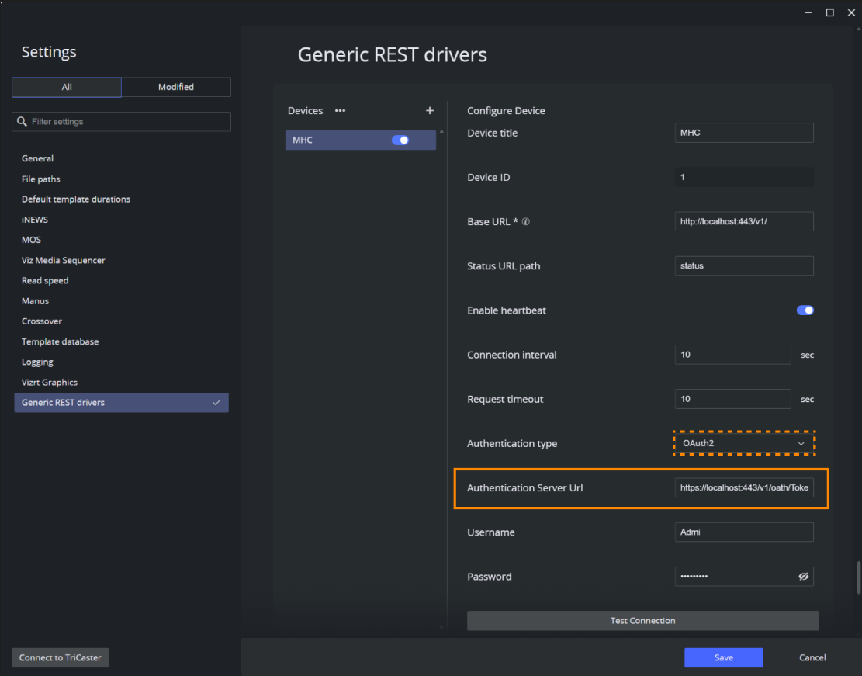
Task: Click the checkmark beside Generic REST drivers
Action: [x=216, y=403]
